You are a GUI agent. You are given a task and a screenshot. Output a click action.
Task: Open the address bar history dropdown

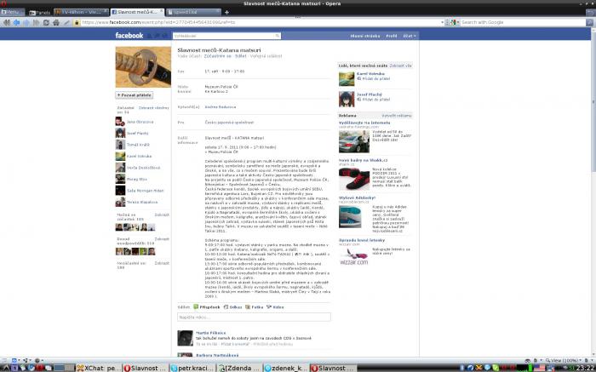[443, 22]
